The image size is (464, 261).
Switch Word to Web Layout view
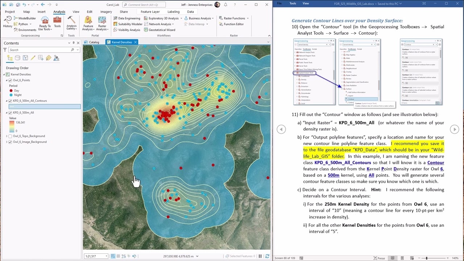412,258
